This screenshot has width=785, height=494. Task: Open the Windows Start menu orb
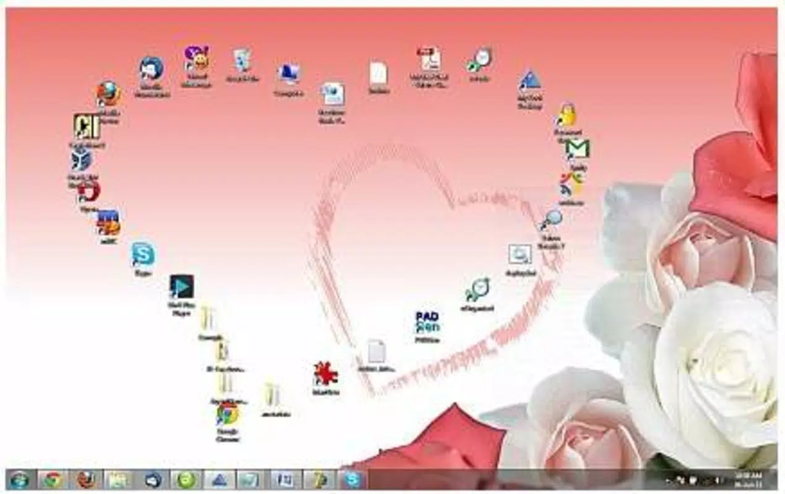pyautogui.click(x=19, y=480)
